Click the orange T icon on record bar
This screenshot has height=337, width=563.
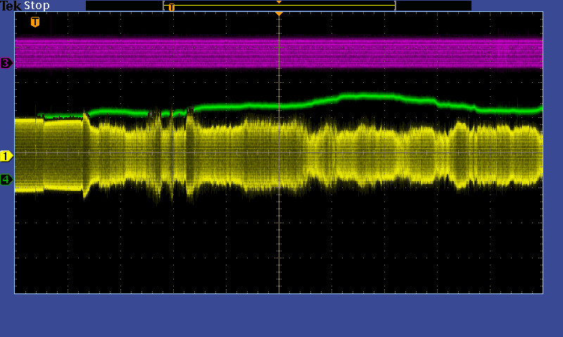171,8
